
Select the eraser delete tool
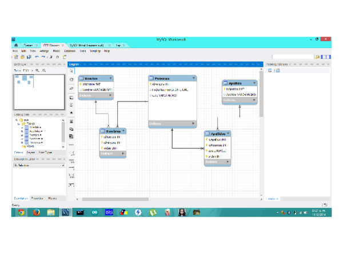tap(71, 89)
